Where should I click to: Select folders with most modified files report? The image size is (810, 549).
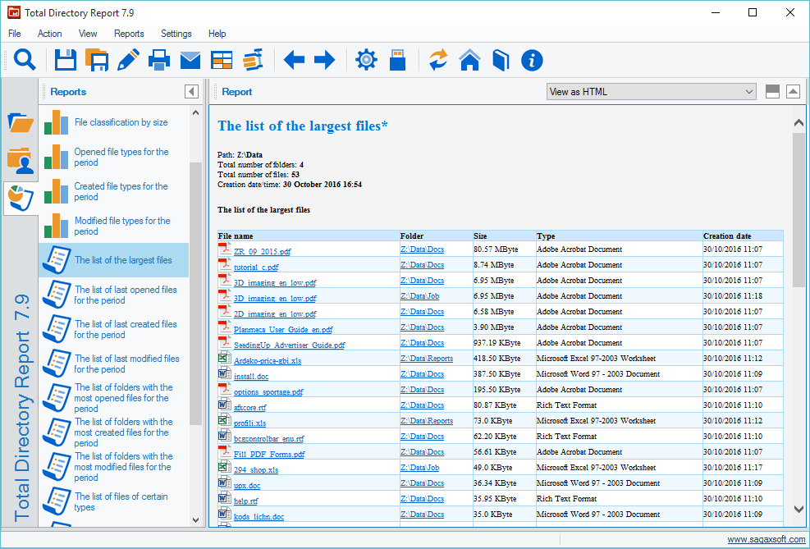coord(114,467)
